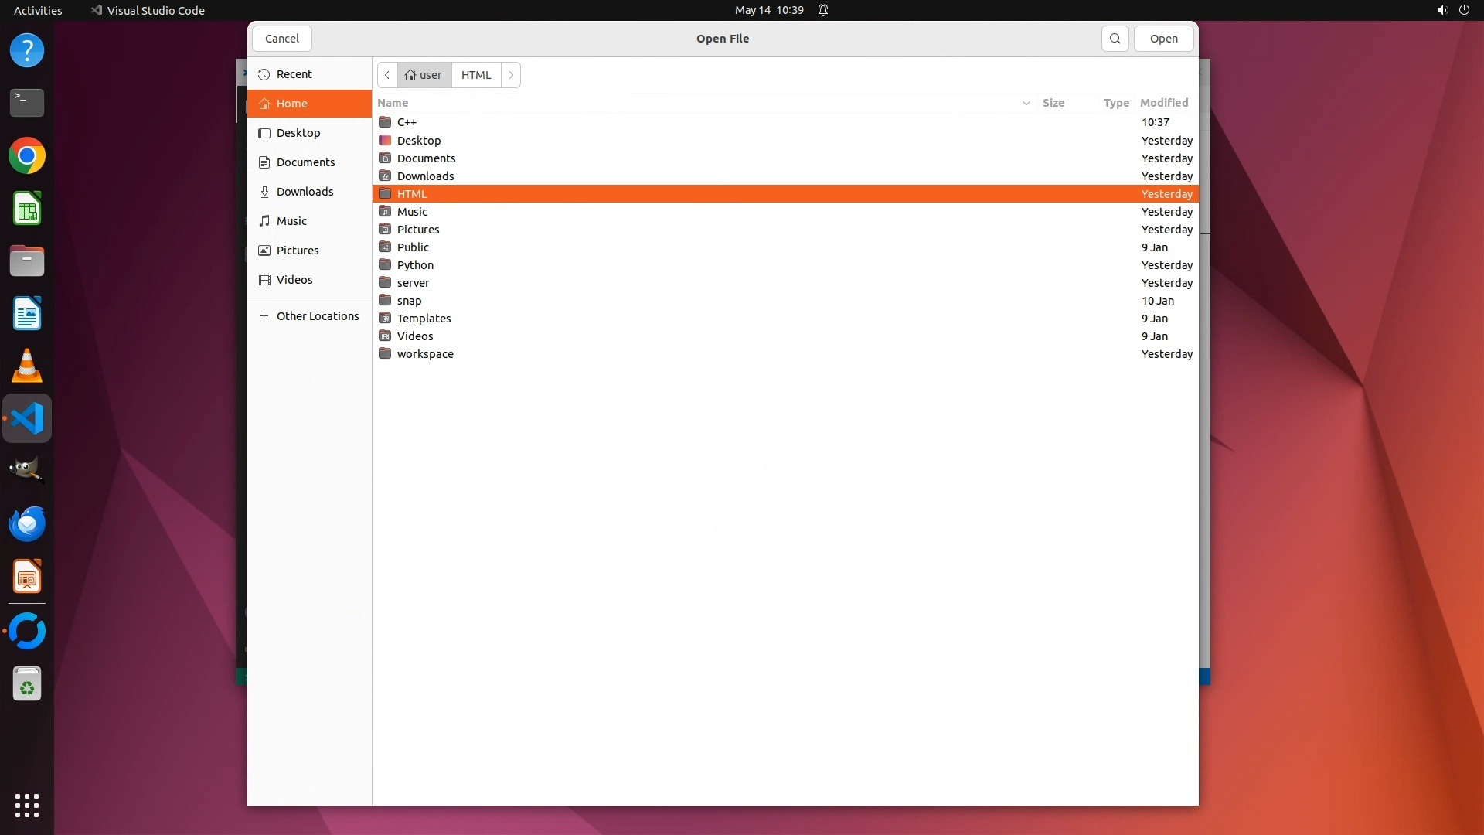The image size is (1484, 835).
Task: Expand Other Locations in the sidebar
Action: click(x=317, y=316)
